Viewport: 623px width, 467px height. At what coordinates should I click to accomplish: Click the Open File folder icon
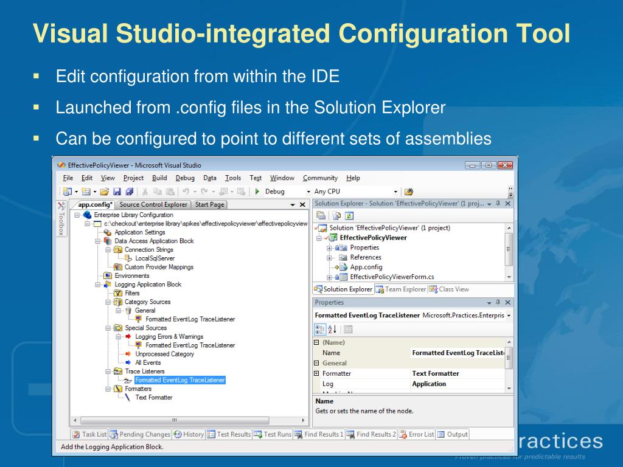tap(105, 192)
